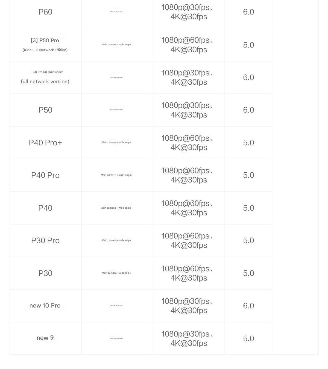Screen dimensions: 328x369
Task: Click the P50 Pro Qualcomm full network version cell
Action: click(45, 77)
